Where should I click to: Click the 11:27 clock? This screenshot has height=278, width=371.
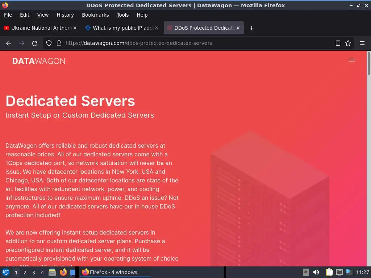point(362,272)
